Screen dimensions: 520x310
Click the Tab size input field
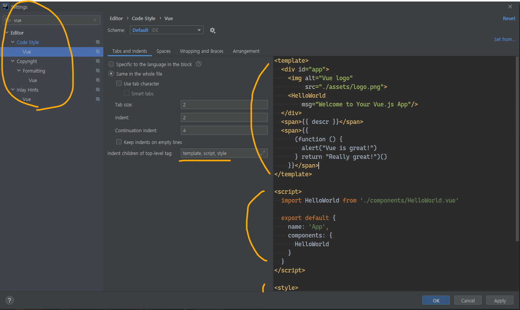(x=224, y=104)
